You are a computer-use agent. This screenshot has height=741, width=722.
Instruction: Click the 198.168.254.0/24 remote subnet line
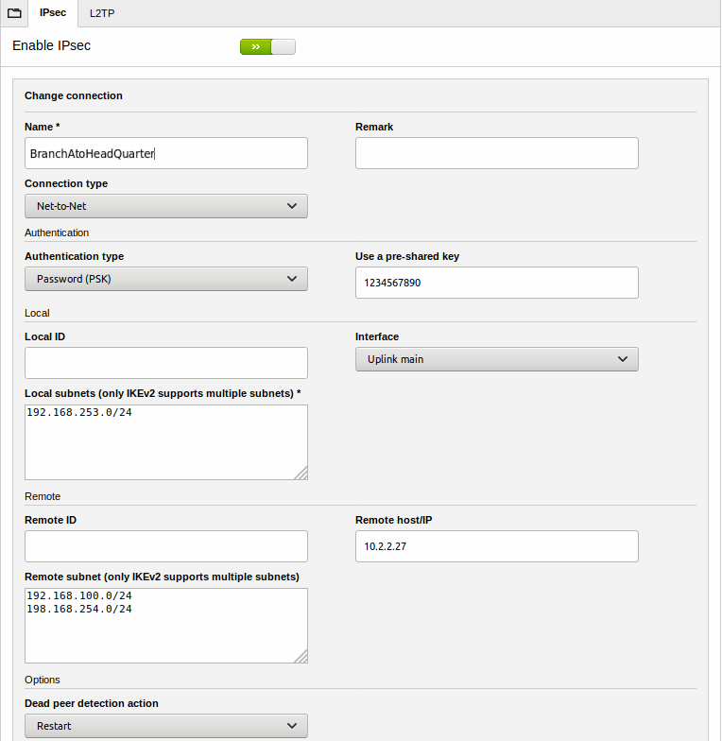(x=79, y=610)
